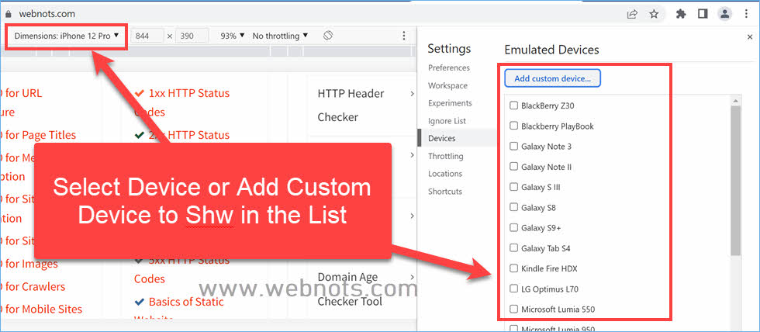The image size is (760, 332).
Task: Click the share page icon in address bar
Action: [x=633, y=13]
